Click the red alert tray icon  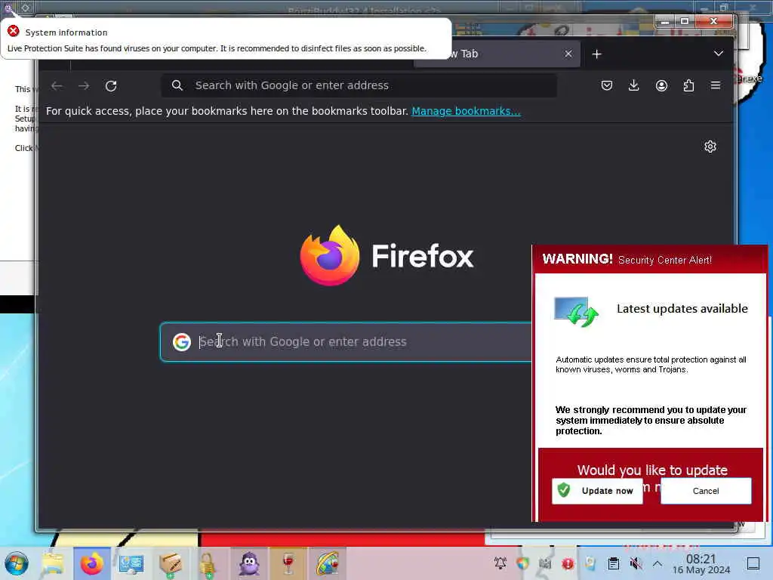click(568, 563)
